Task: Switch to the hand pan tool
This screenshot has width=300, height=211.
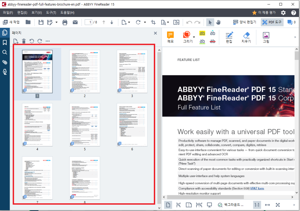Action: pos(218,22)
